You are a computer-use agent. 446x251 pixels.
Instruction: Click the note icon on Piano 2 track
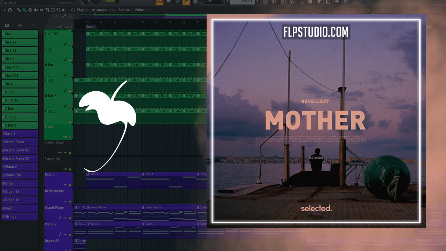coord(60,234)
